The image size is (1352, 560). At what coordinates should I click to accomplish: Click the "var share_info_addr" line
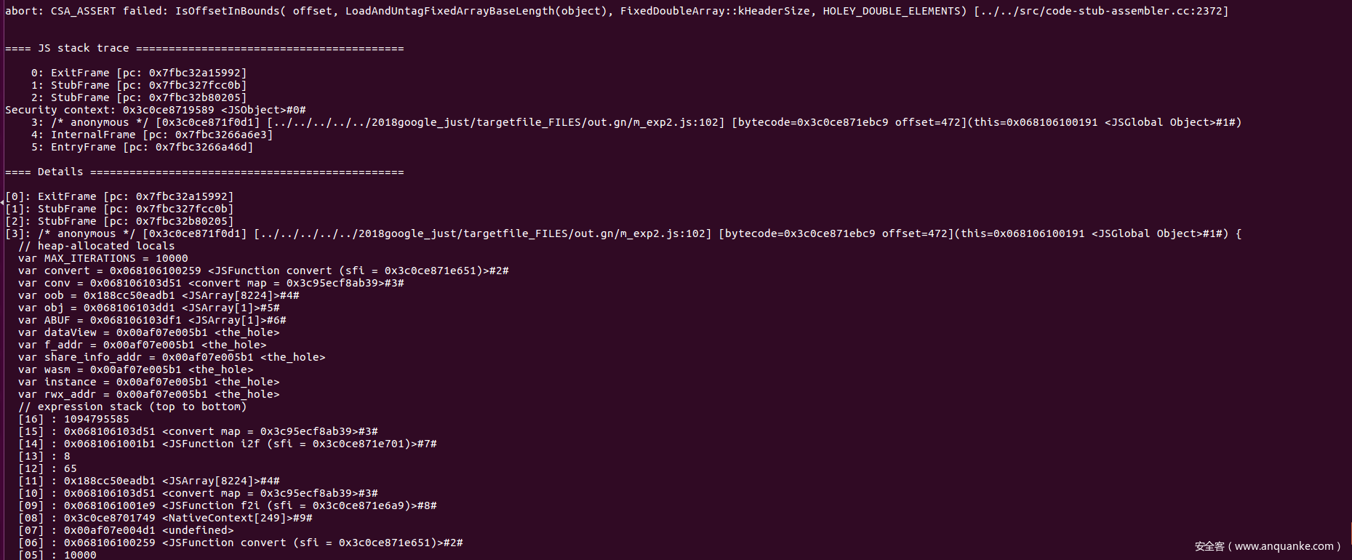click(172, 357)
